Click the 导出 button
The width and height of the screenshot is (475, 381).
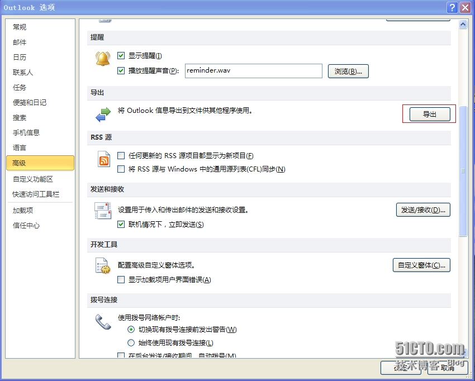point(430,114)
